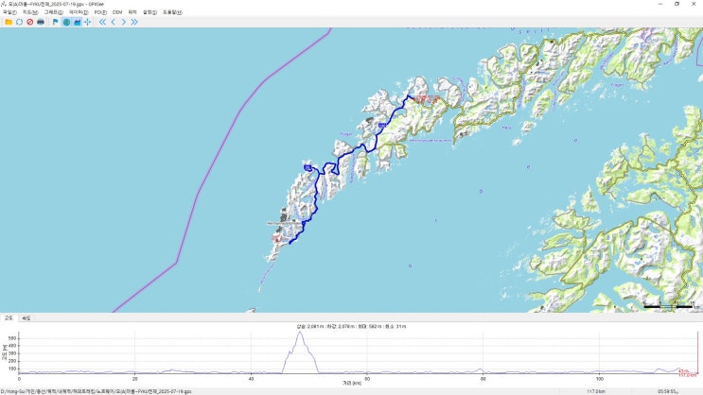Click the GPXSee app icon in the title bar
The height and width of the screenshot is (395, 703).
tap(4, 4)
